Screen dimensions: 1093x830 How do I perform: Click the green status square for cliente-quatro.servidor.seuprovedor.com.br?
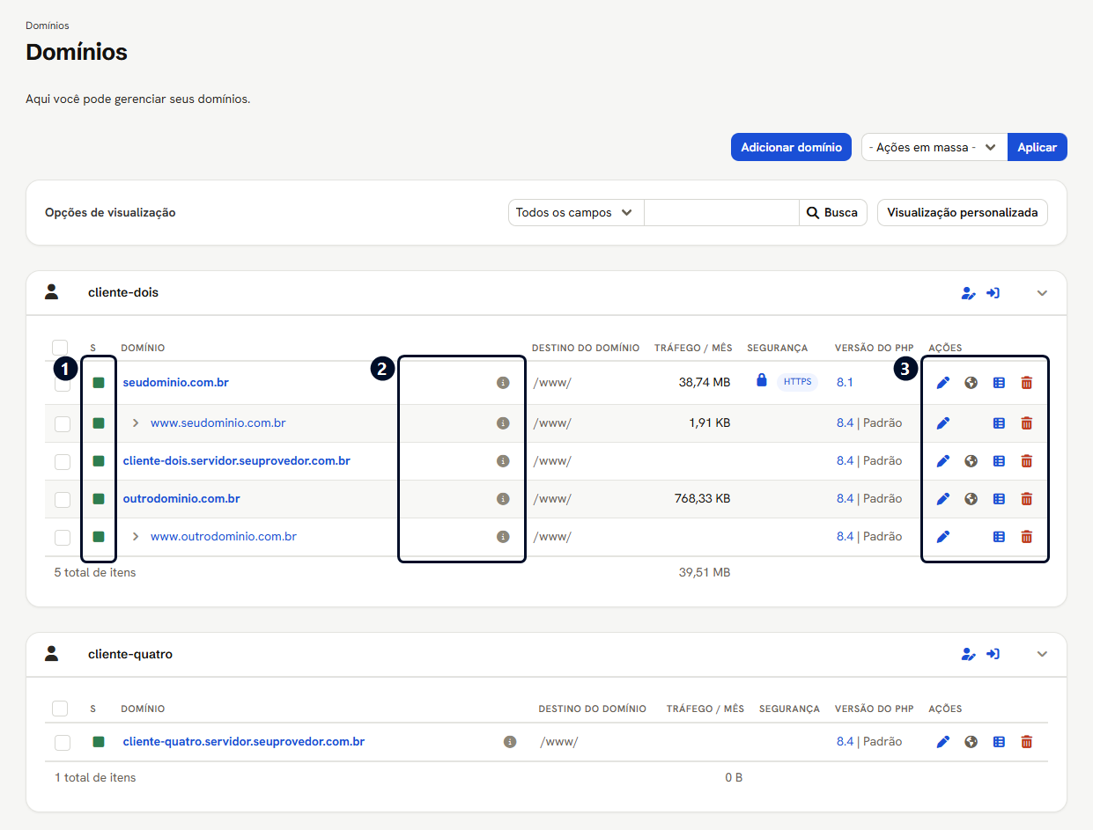[99, 742]
